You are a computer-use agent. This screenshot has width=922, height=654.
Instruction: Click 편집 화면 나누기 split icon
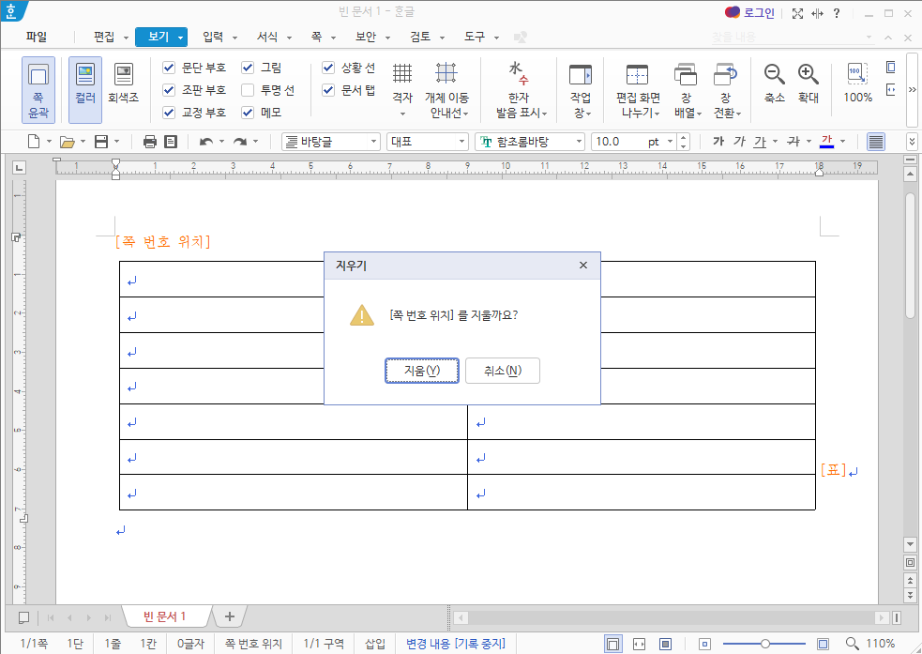tap(638, 89)
